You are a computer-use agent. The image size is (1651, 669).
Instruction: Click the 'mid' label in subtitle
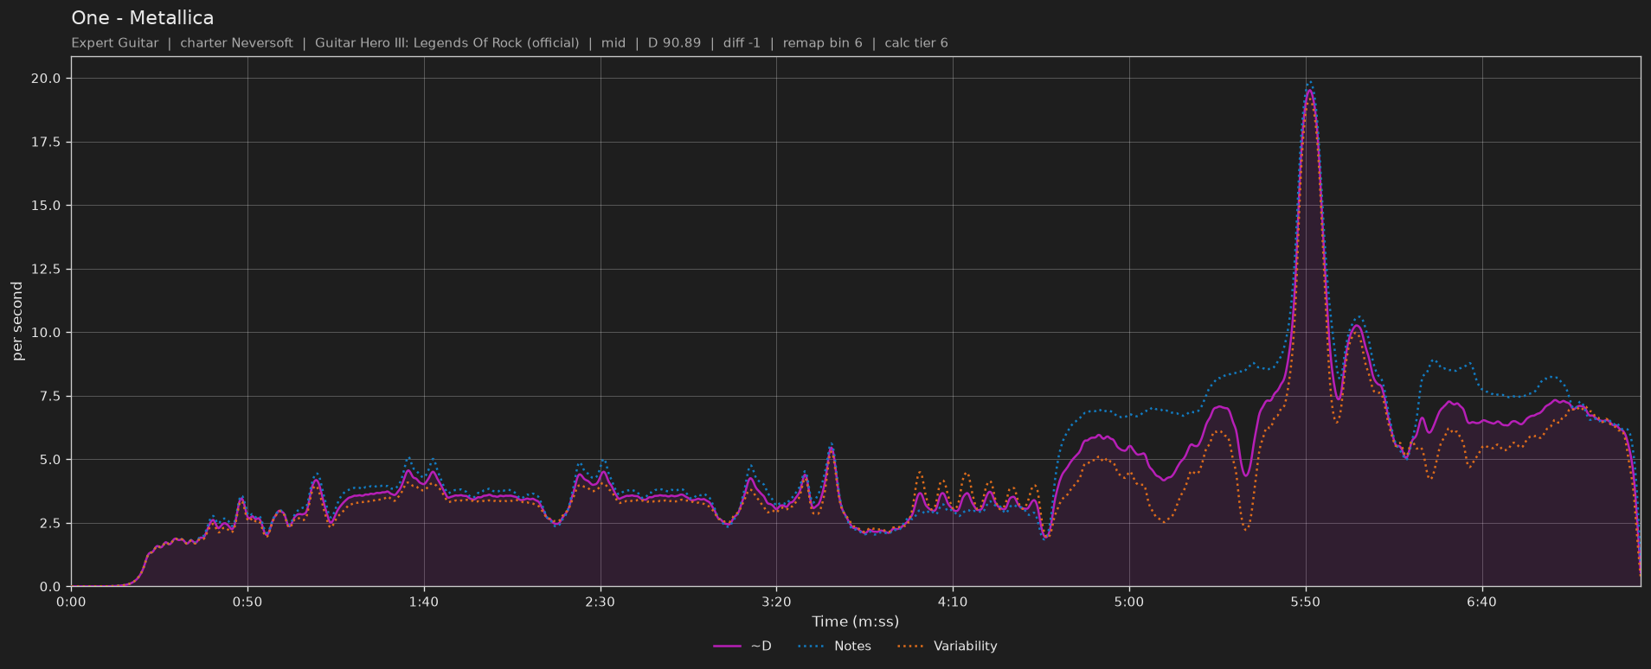(x=614, y=43)
